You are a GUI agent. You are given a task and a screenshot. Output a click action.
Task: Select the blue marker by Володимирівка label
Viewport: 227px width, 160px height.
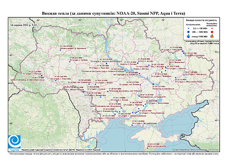(132, 125)
